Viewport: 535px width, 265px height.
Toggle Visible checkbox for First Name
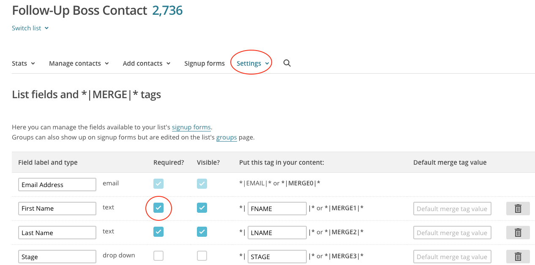202,208
